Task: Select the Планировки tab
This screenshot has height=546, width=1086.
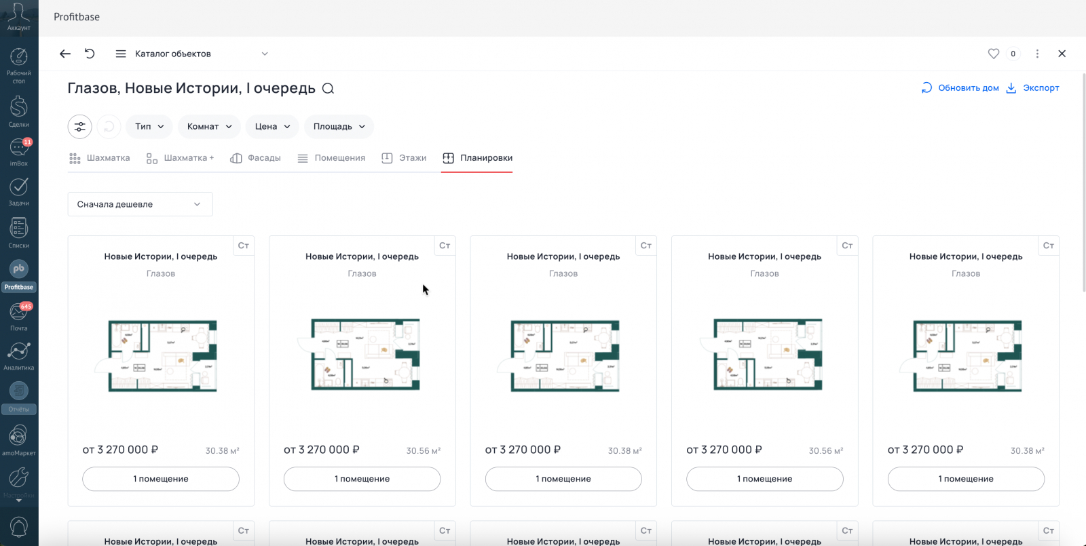Action: 477,158
